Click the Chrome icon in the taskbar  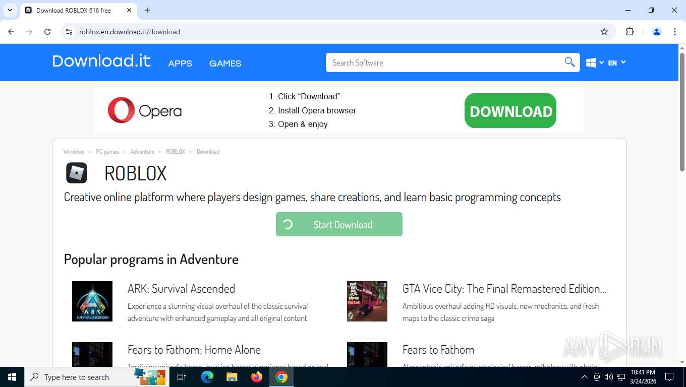pos(281,377)
